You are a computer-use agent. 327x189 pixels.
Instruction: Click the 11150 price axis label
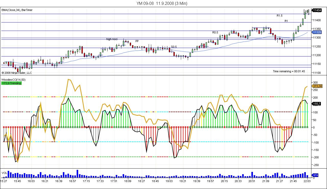click(x=317, y=64)
